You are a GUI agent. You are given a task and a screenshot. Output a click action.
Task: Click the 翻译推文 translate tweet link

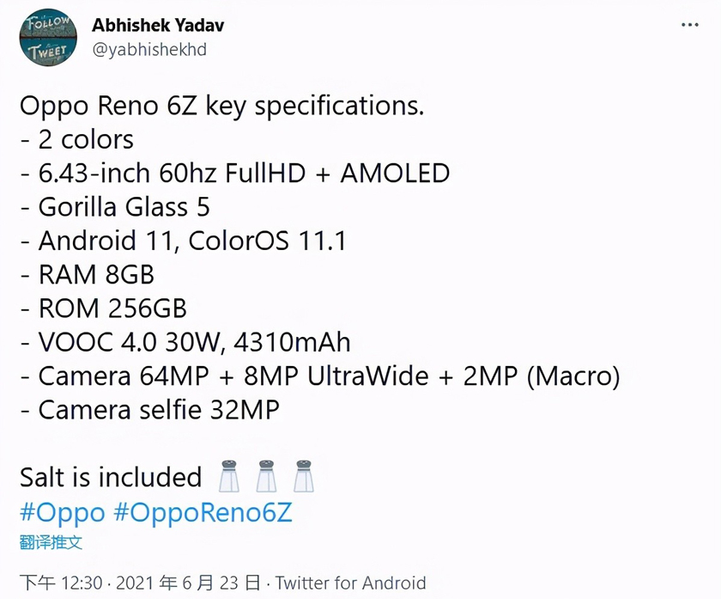click(x=51, y=542)
